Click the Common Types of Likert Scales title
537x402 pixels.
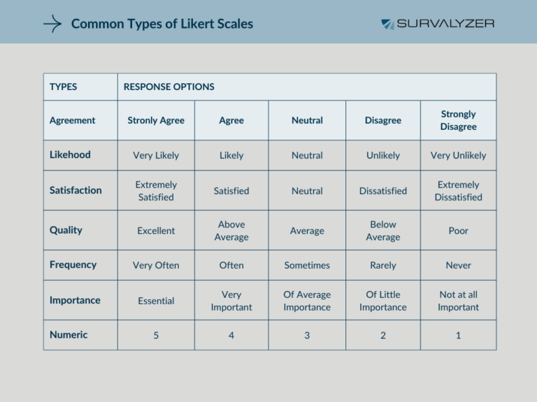162,24
